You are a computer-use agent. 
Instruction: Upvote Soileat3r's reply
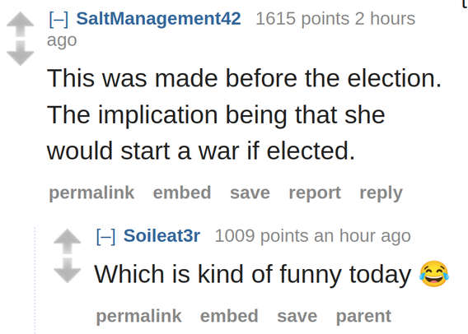tap(68, 241)
